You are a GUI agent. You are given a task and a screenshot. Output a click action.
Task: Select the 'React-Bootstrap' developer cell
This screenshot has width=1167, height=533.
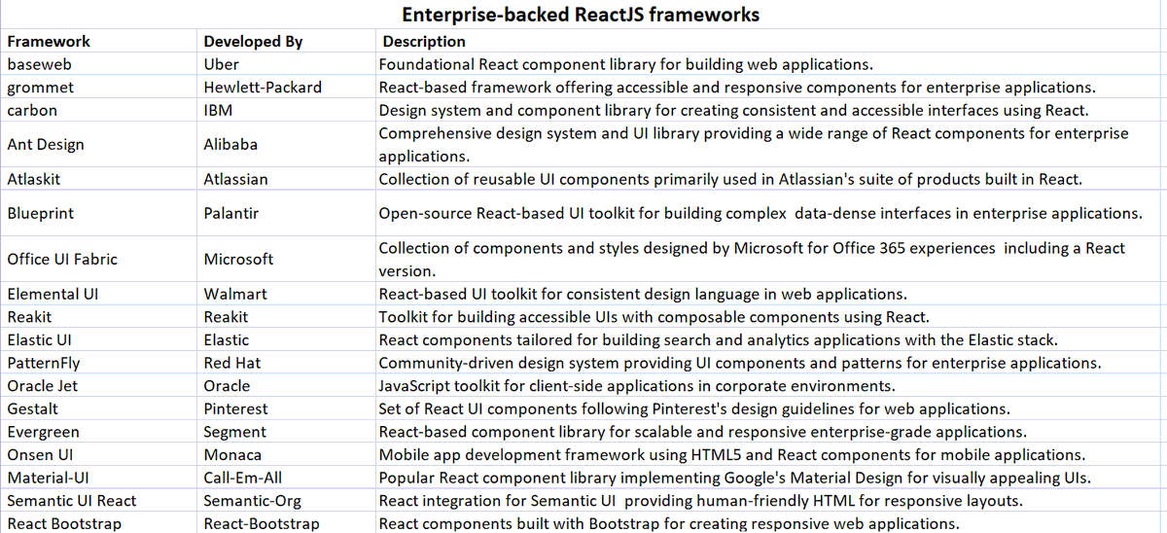point(287,523)
